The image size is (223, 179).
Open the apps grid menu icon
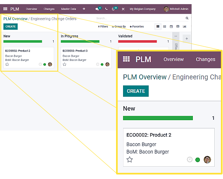[5, 9]
